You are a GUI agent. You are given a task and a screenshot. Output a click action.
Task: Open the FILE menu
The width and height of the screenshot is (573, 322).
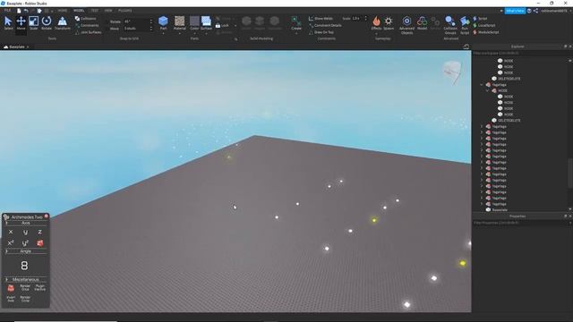(7, 11)
